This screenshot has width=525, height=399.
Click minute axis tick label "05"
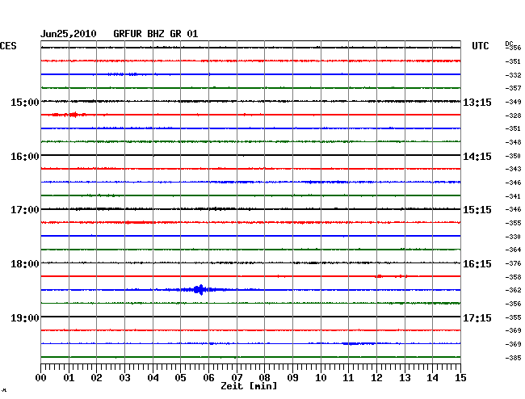[x=180, y=378]
